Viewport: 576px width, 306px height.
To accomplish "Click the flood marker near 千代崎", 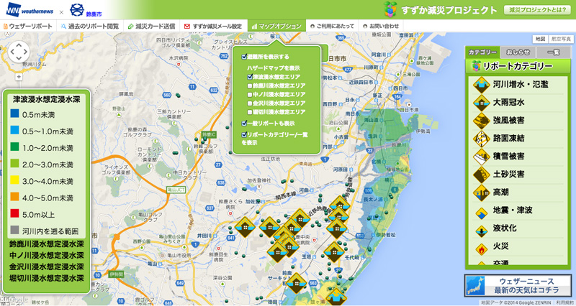I will 334,252.
